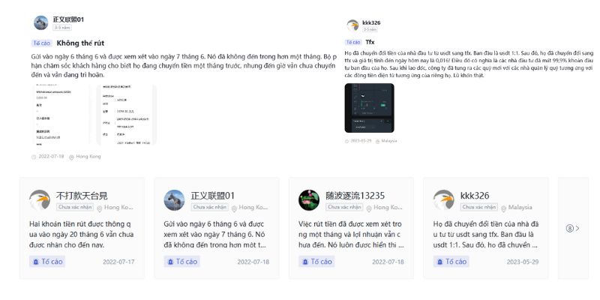Click kkk326 avatar on the fourth card
Image resolution: width=600 pixels, height=300 pixels.
click(444, 199)
